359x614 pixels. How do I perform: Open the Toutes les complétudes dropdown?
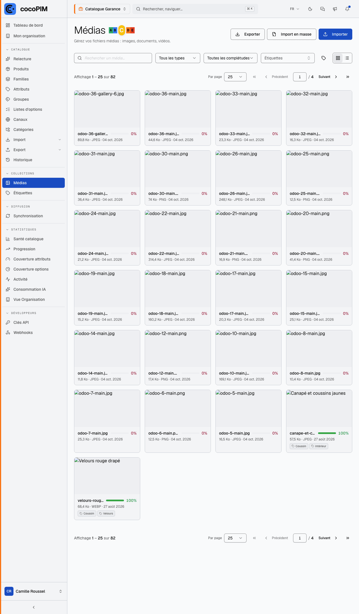pyautogui.click(x=231, y=58)
